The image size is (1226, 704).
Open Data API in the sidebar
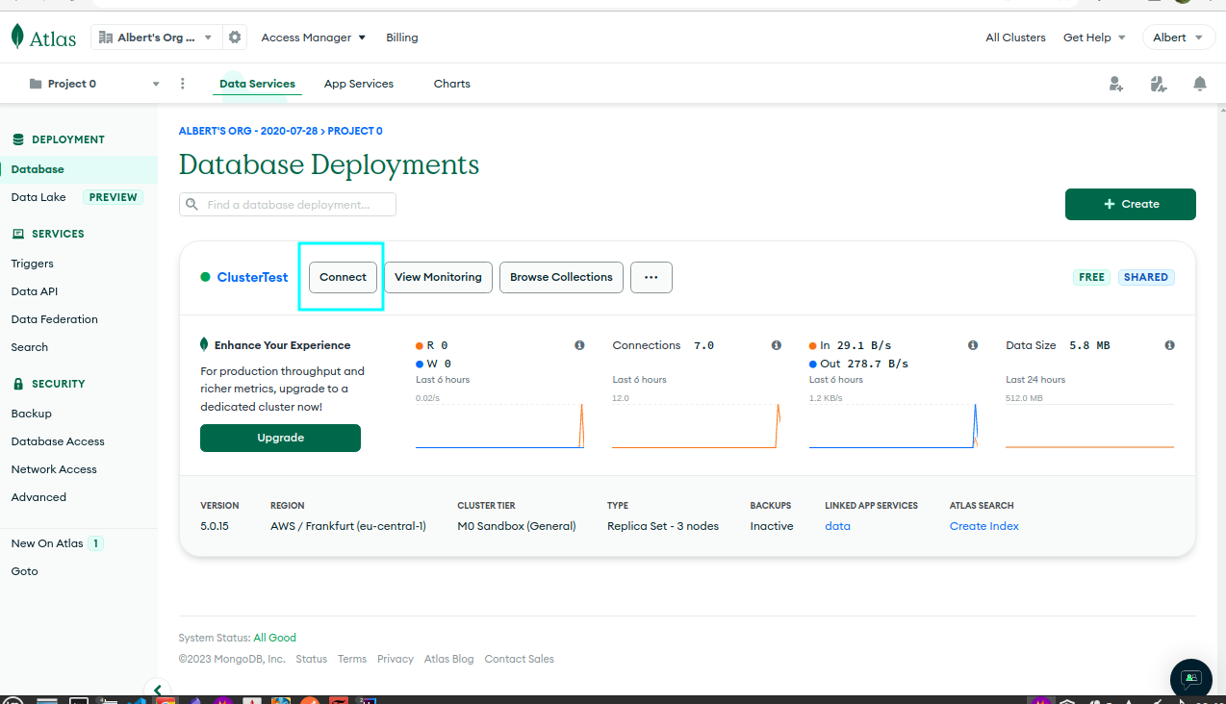click(35, 291)
